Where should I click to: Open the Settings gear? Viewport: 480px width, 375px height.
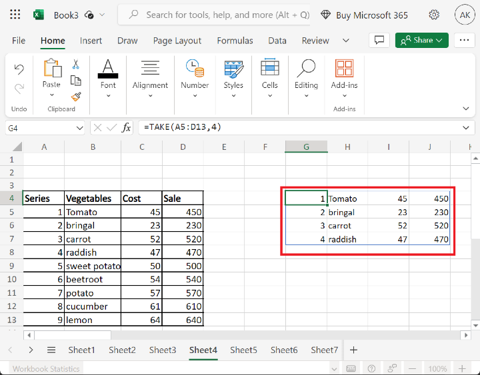point(434,15)
